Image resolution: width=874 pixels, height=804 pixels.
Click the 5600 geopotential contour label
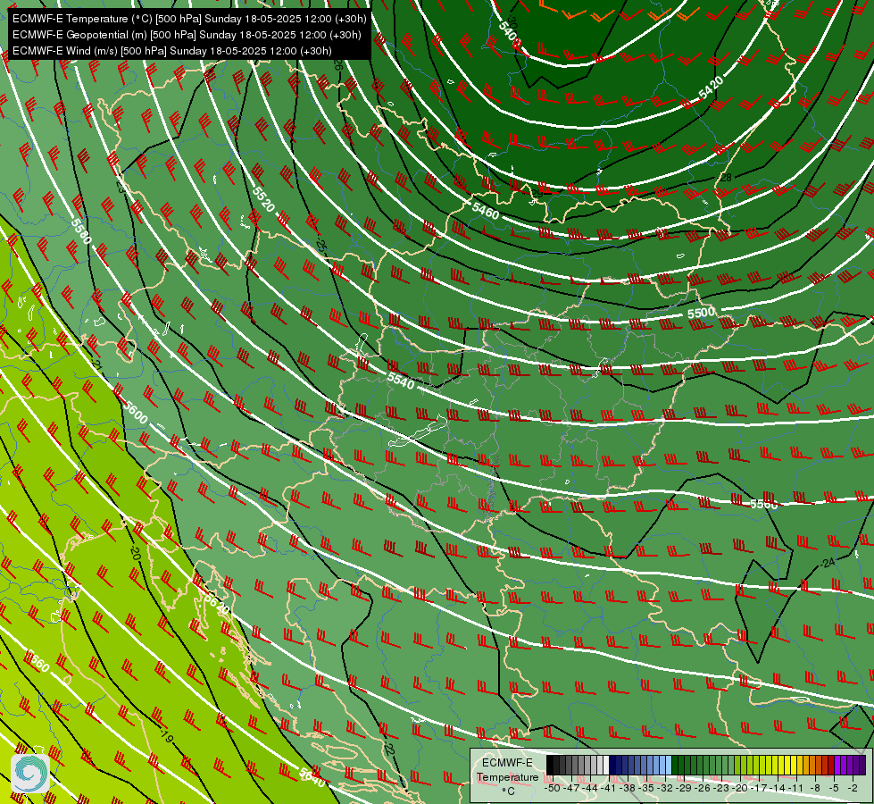point(135,412)
